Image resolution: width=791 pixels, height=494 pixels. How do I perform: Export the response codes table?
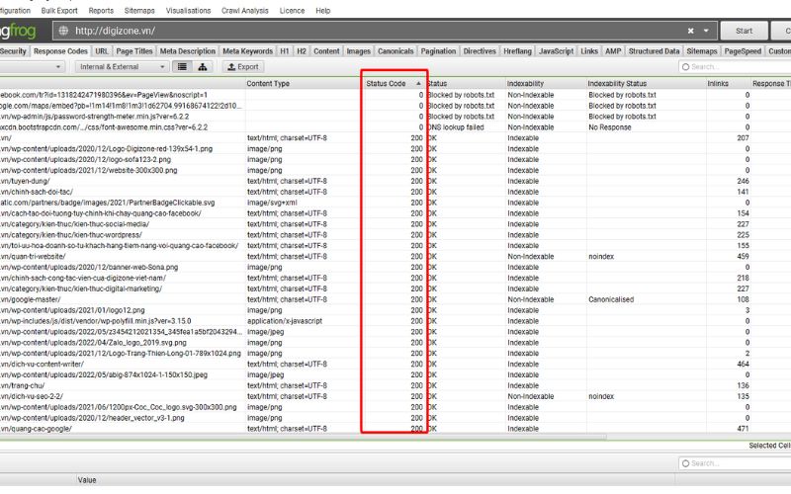tap(243, 66)
